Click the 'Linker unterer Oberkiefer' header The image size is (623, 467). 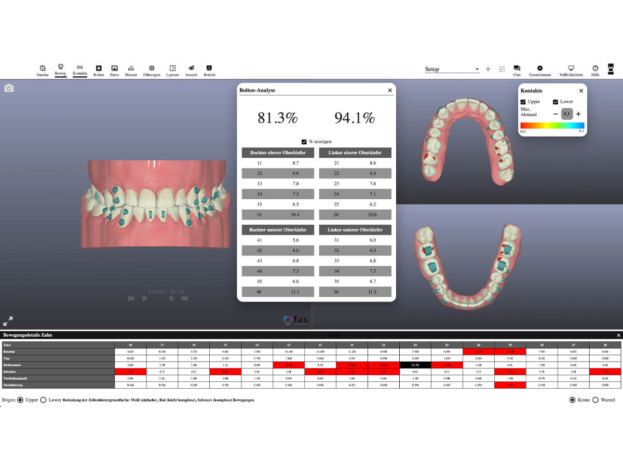[355, 230]
